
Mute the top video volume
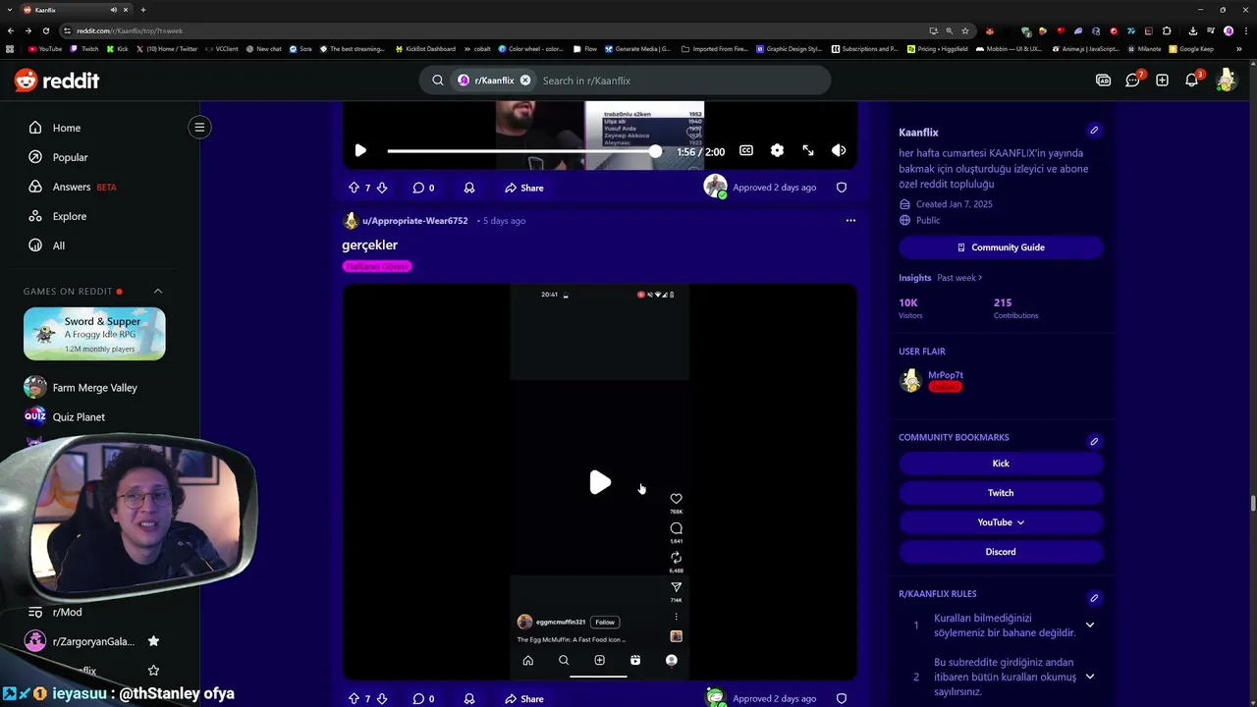839,150
